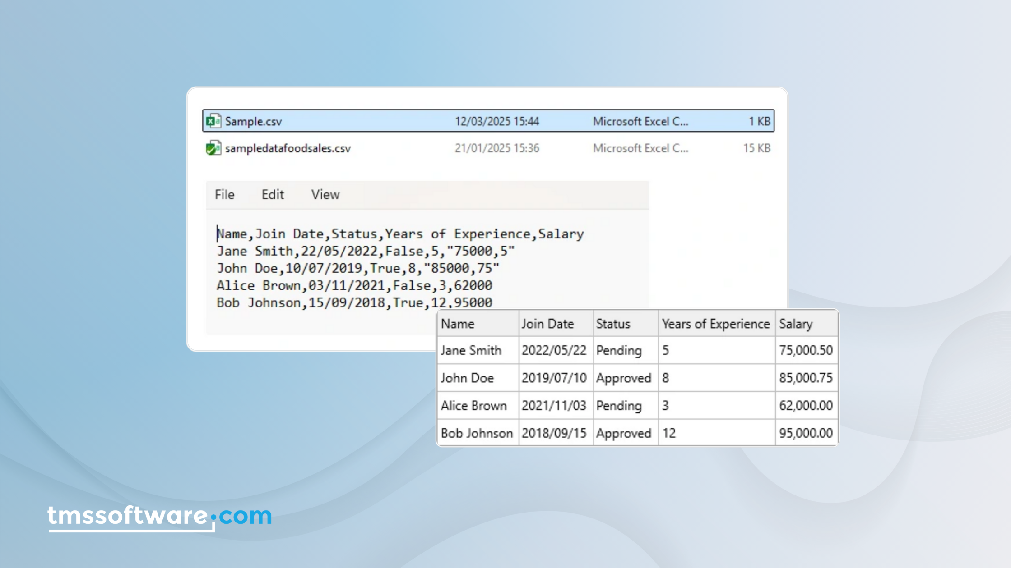Screen dimensions: 1011x568
Task: Click the Years of Experience column header
Action: coord(716,324)
